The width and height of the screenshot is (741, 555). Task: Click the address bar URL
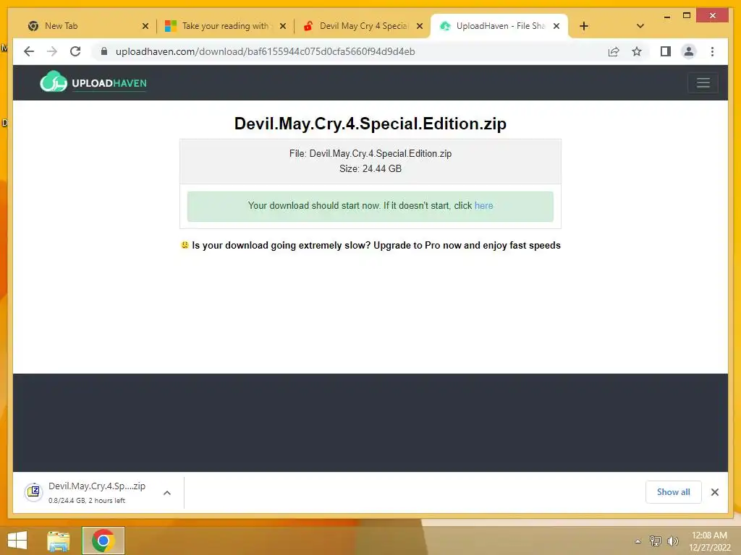265,51
